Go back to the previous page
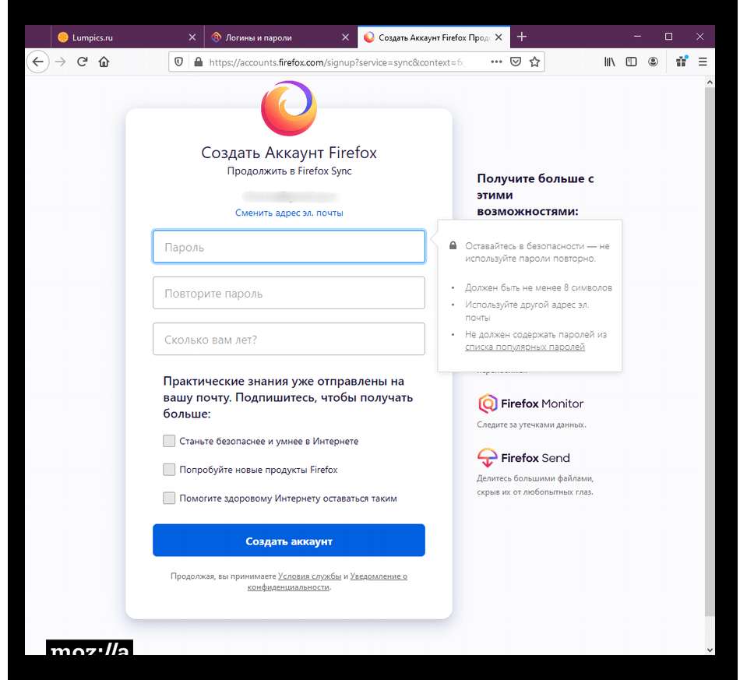740x680 pixels. (37, 62)
